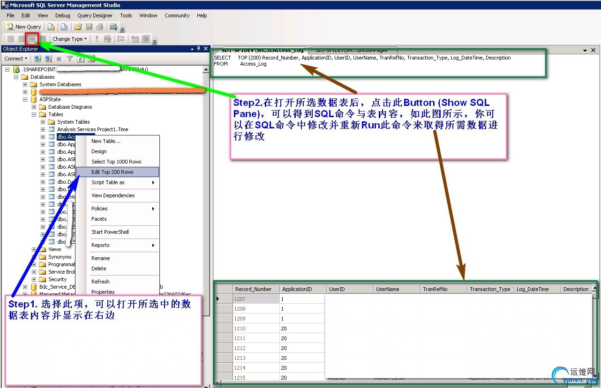Click Object Explorer scrollbar up arrow
This screenshot has height=388, width=601.
point(206,69)
